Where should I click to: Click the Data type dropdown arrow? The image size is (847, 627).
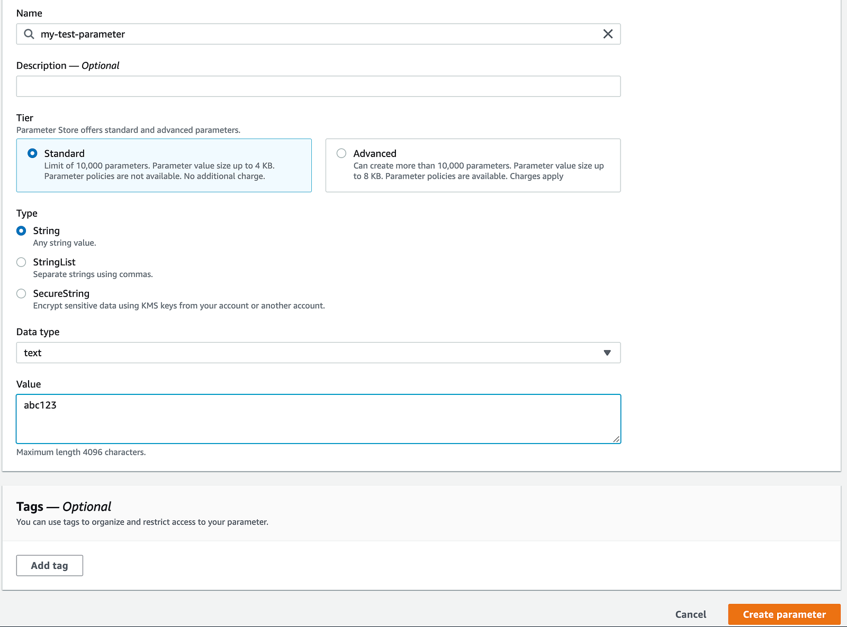click(x=607, y=353)
